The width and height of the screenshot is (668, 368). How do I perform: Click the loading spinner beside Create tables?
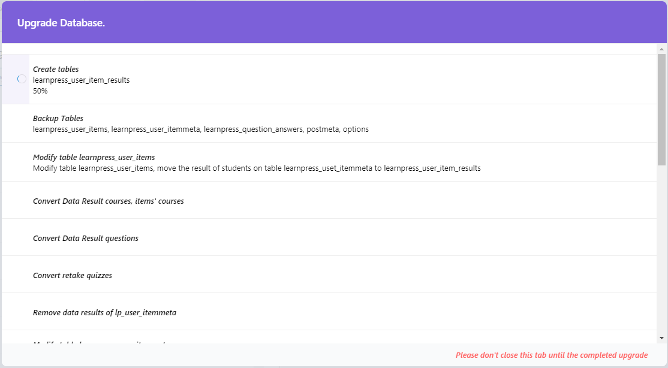[x=22, y=79]
